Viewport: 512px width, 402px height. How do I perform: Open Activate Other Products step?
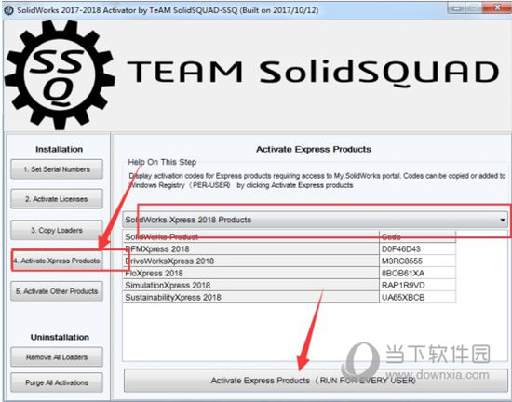[x=57, y=290]
